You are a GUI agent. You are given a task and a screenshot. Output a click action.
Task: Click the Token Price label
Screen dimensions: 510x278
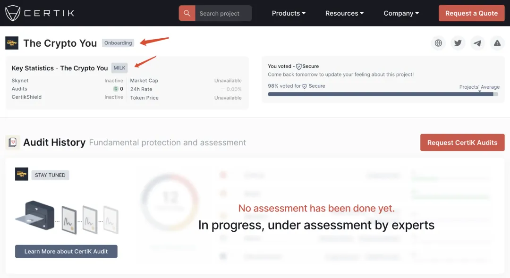[144, 98]
